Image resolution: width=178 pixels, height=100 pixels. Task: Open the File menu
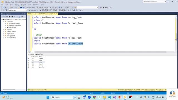pos(2,5)
